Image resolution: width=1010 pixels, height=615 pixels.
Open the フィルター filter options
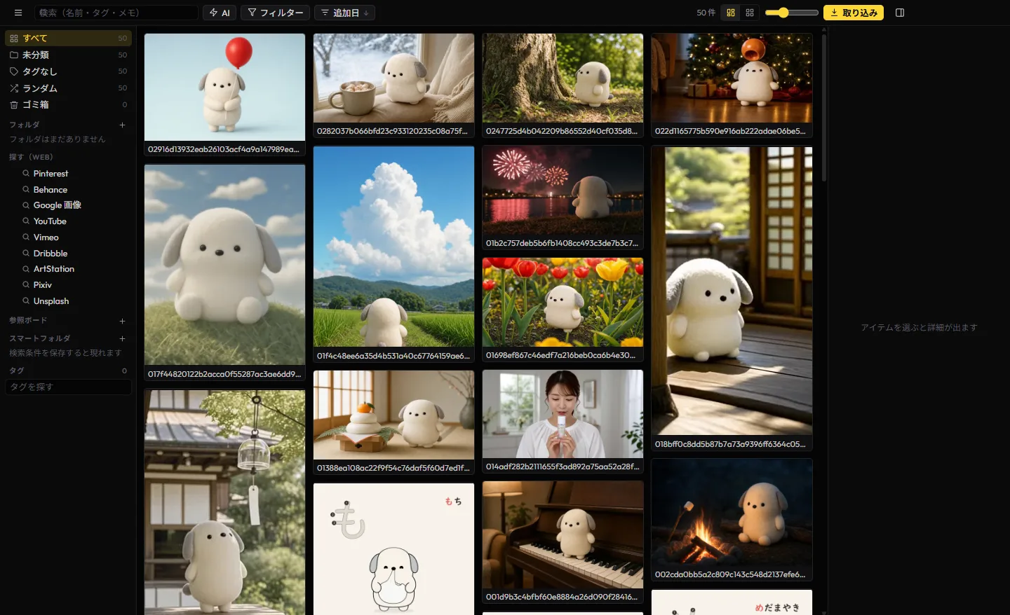276,13
